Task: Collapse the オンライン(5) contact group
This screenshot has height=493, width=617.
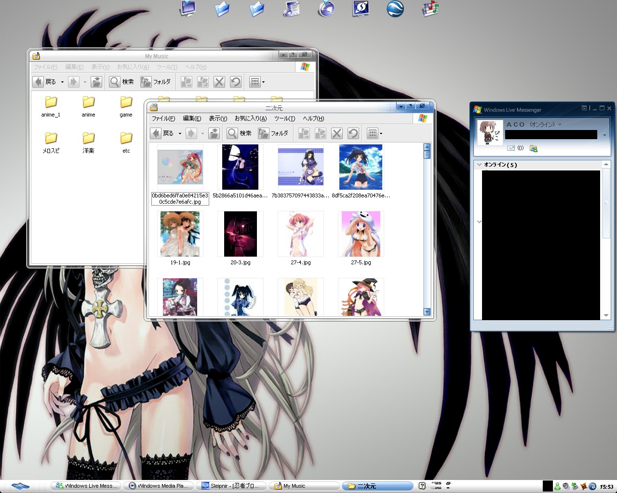Action: pyautogui.click(x=479, y=165)
